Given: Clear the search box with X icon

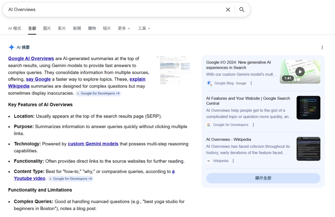Looking at the screenshot, I should click(x=228, y=10).
